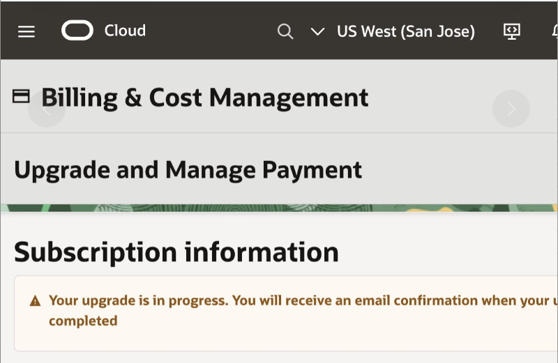
Task: Open the search magnifier in the header
Action: (x=285, y=31)
